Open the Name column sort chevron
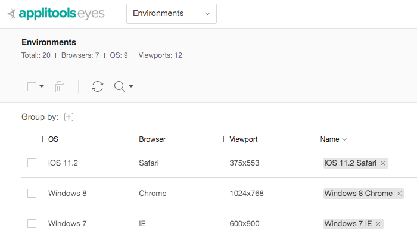Viewport: 417px width, 237px height. pos(344,139)
